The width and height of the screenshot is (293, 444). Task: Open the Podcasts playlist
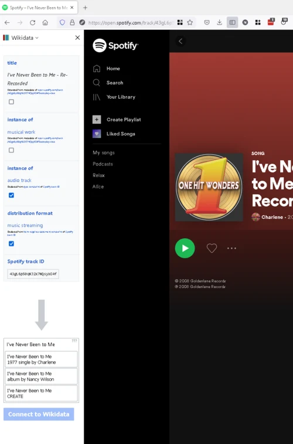click(103, 164)
